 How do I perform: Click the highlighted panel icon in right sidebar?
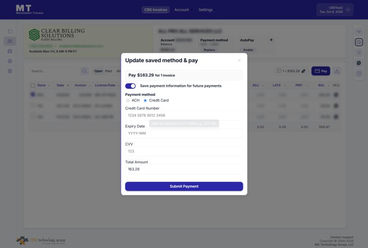(x=359, y=42)
